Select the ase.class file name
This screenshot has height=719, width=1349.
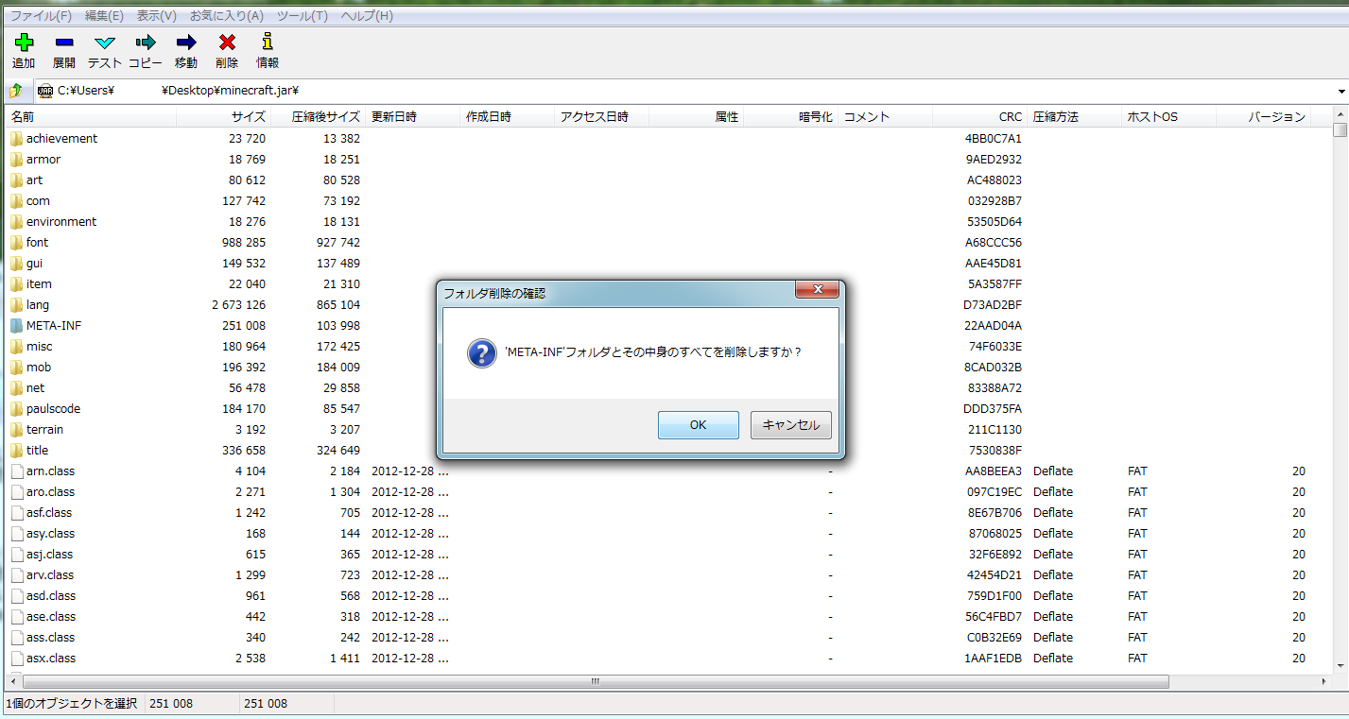pyautogui.click(x=50, y=616)
